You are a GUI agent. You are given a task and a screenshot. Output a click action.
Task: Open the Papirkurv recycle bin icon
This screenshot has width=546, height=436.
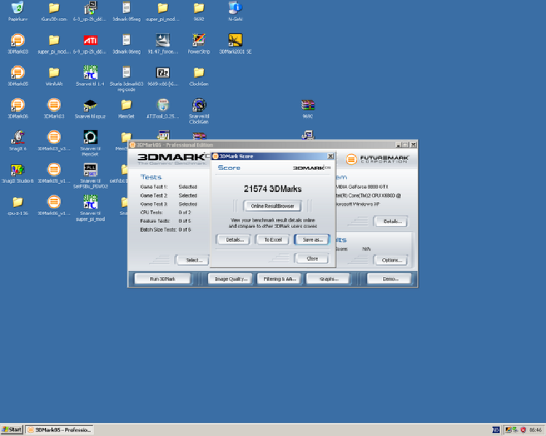(17, 12)
